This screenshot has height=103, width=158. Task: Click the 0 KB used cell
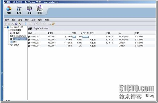[70, 46]
